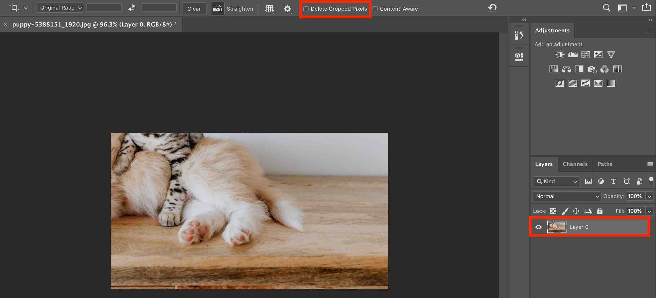Open the Opacity slider arrow

[649, 196]
